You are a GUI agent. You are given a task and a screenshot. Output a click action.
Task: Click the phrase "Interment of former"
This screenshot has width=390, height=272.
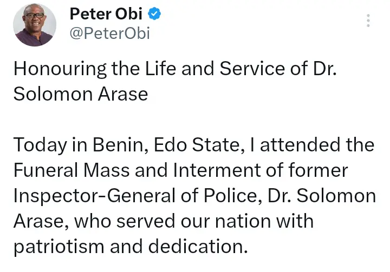click(259, 170)
